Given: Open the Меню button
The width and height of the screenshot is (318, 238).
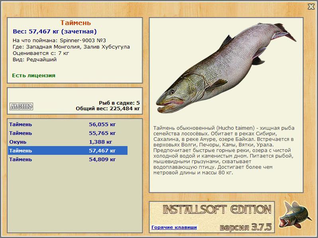Looking at the screenshot, I should (x=21, y=106).
